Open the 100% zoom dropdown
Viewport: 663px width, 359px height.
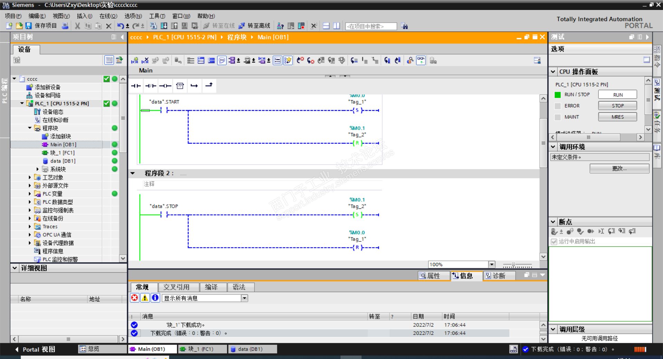click(x=492, y=264)
